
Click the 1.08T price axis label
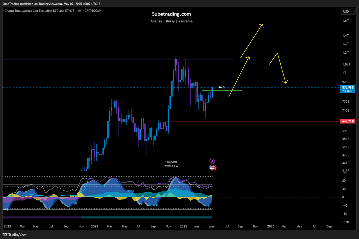click(347, 64)
